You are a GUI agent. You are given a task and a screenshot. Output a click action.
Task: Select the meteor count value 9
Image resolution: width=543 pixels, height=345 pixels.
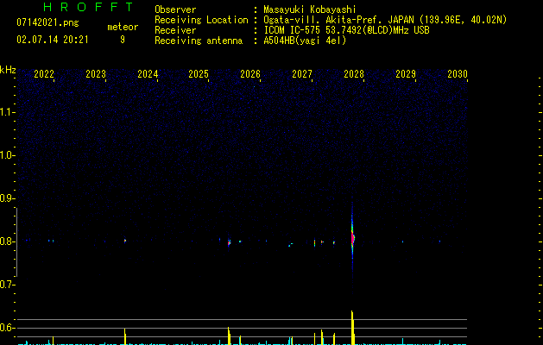tap(123, 40)
